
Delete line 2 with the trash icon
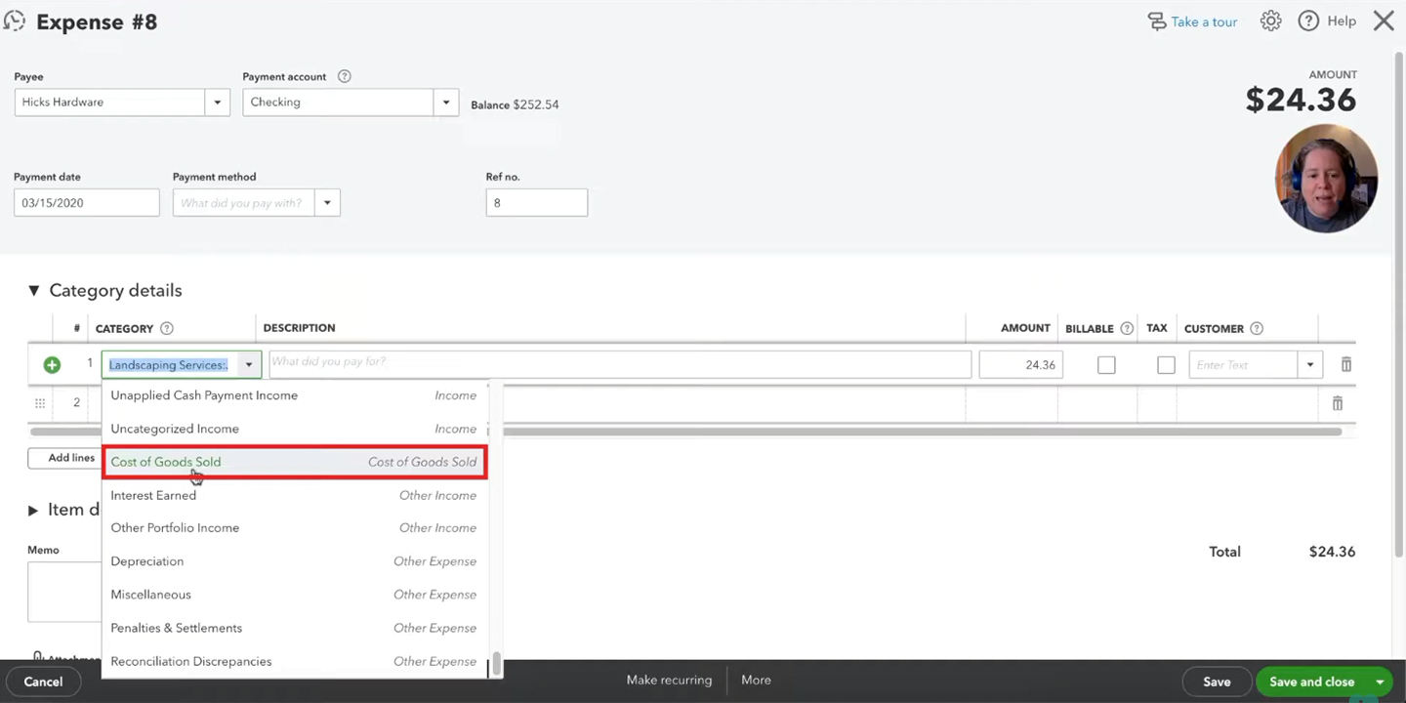(1338, 402)
